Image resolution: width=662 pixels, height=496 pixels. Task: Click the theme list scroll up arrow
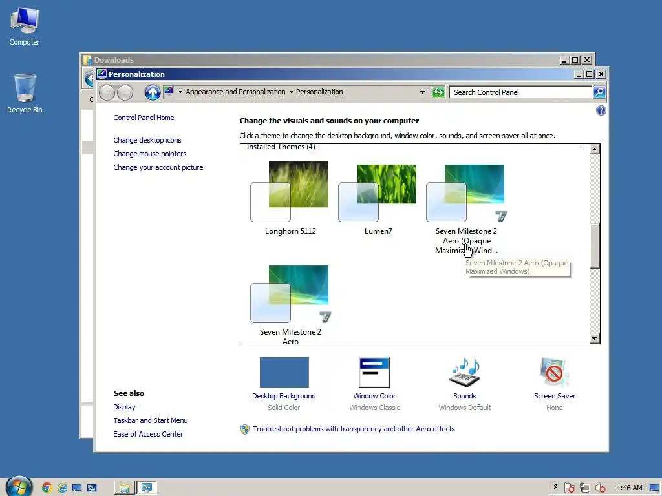coord(595,149)
